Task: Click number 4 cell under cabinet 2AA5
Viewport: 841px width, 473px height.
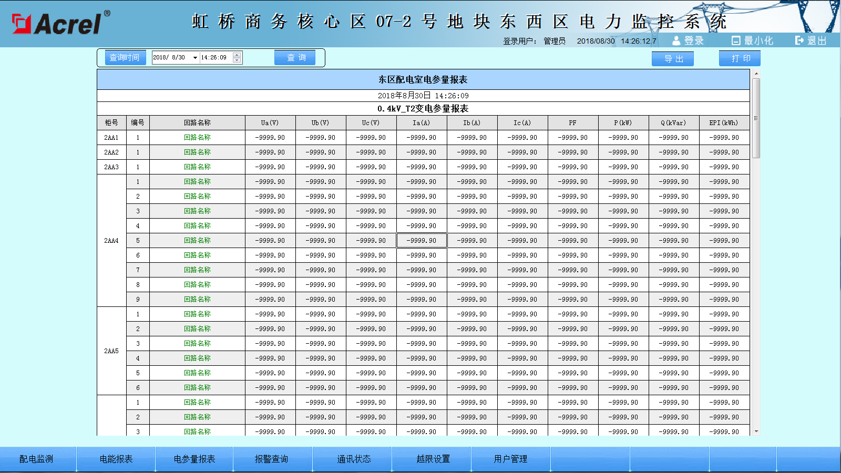Action: click(138, 358)
